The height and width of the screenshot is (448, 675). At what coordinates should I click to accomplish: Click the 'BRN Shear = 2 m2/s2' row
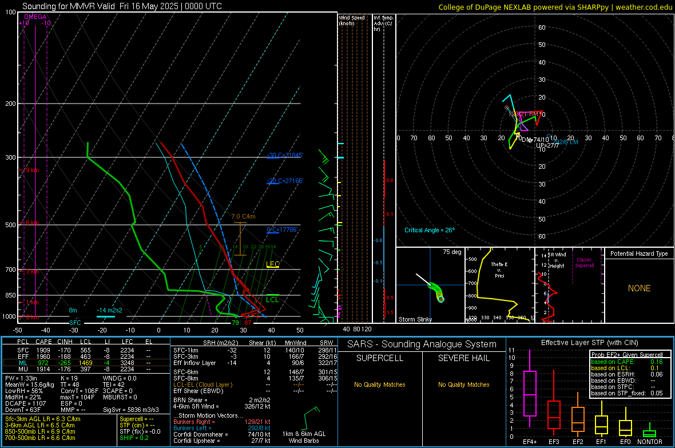pos(222,400)
